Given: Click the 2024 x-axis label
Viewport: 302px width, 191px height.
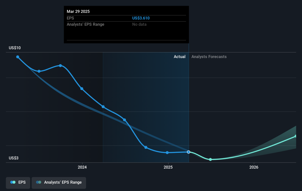Looking at the screenshot, I should (x=82, y=167).
